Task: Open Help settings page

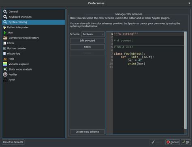Action: click(34, 59)
